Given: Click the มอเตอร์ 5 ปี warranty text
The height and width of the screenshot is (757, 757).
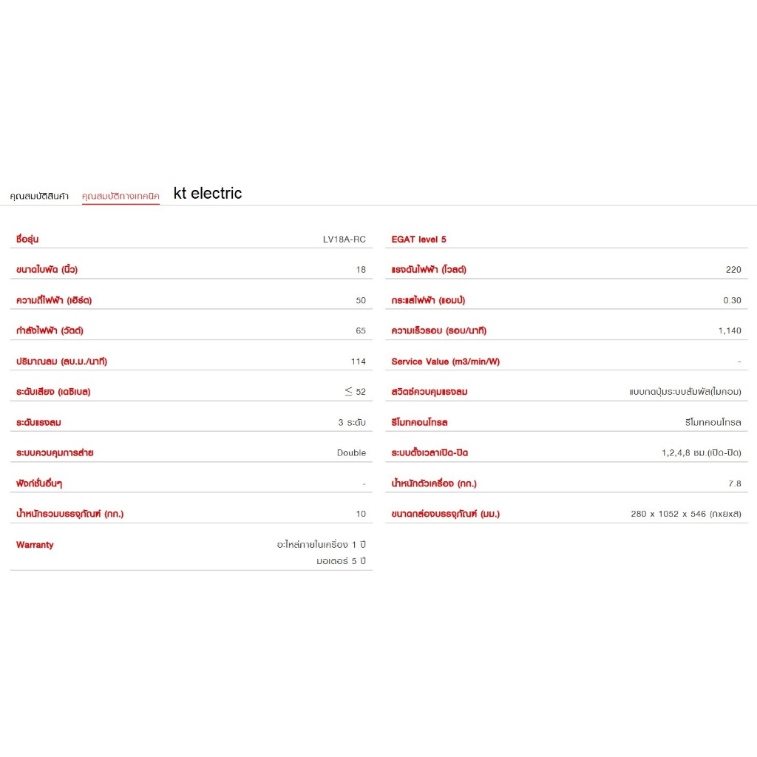Looking at the screenshot, I should 341,560.
